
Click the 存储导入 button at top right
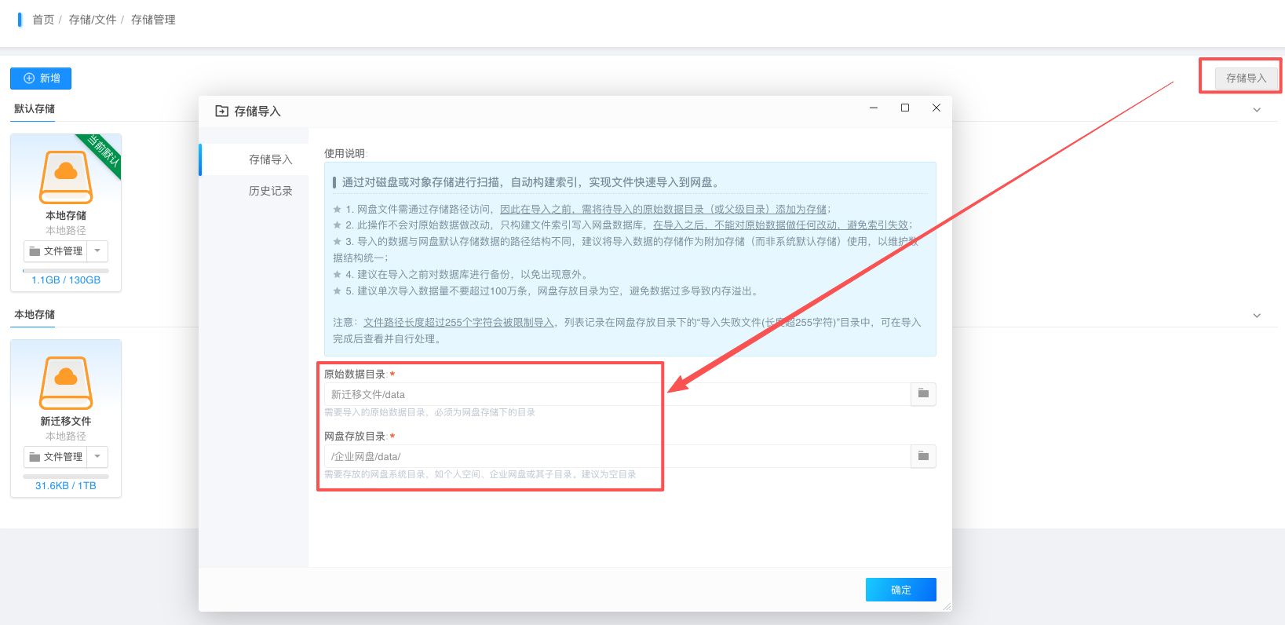coord(1246,78)
